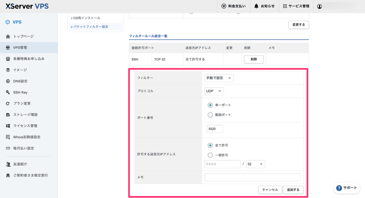Image resolution: width=365 pixels, height=198 pixels.
Task: Click the key icon beside SSH Key
Action: pyautogui.click(x=8, y=92)
